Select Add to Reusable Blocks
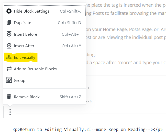 point(35,69)
